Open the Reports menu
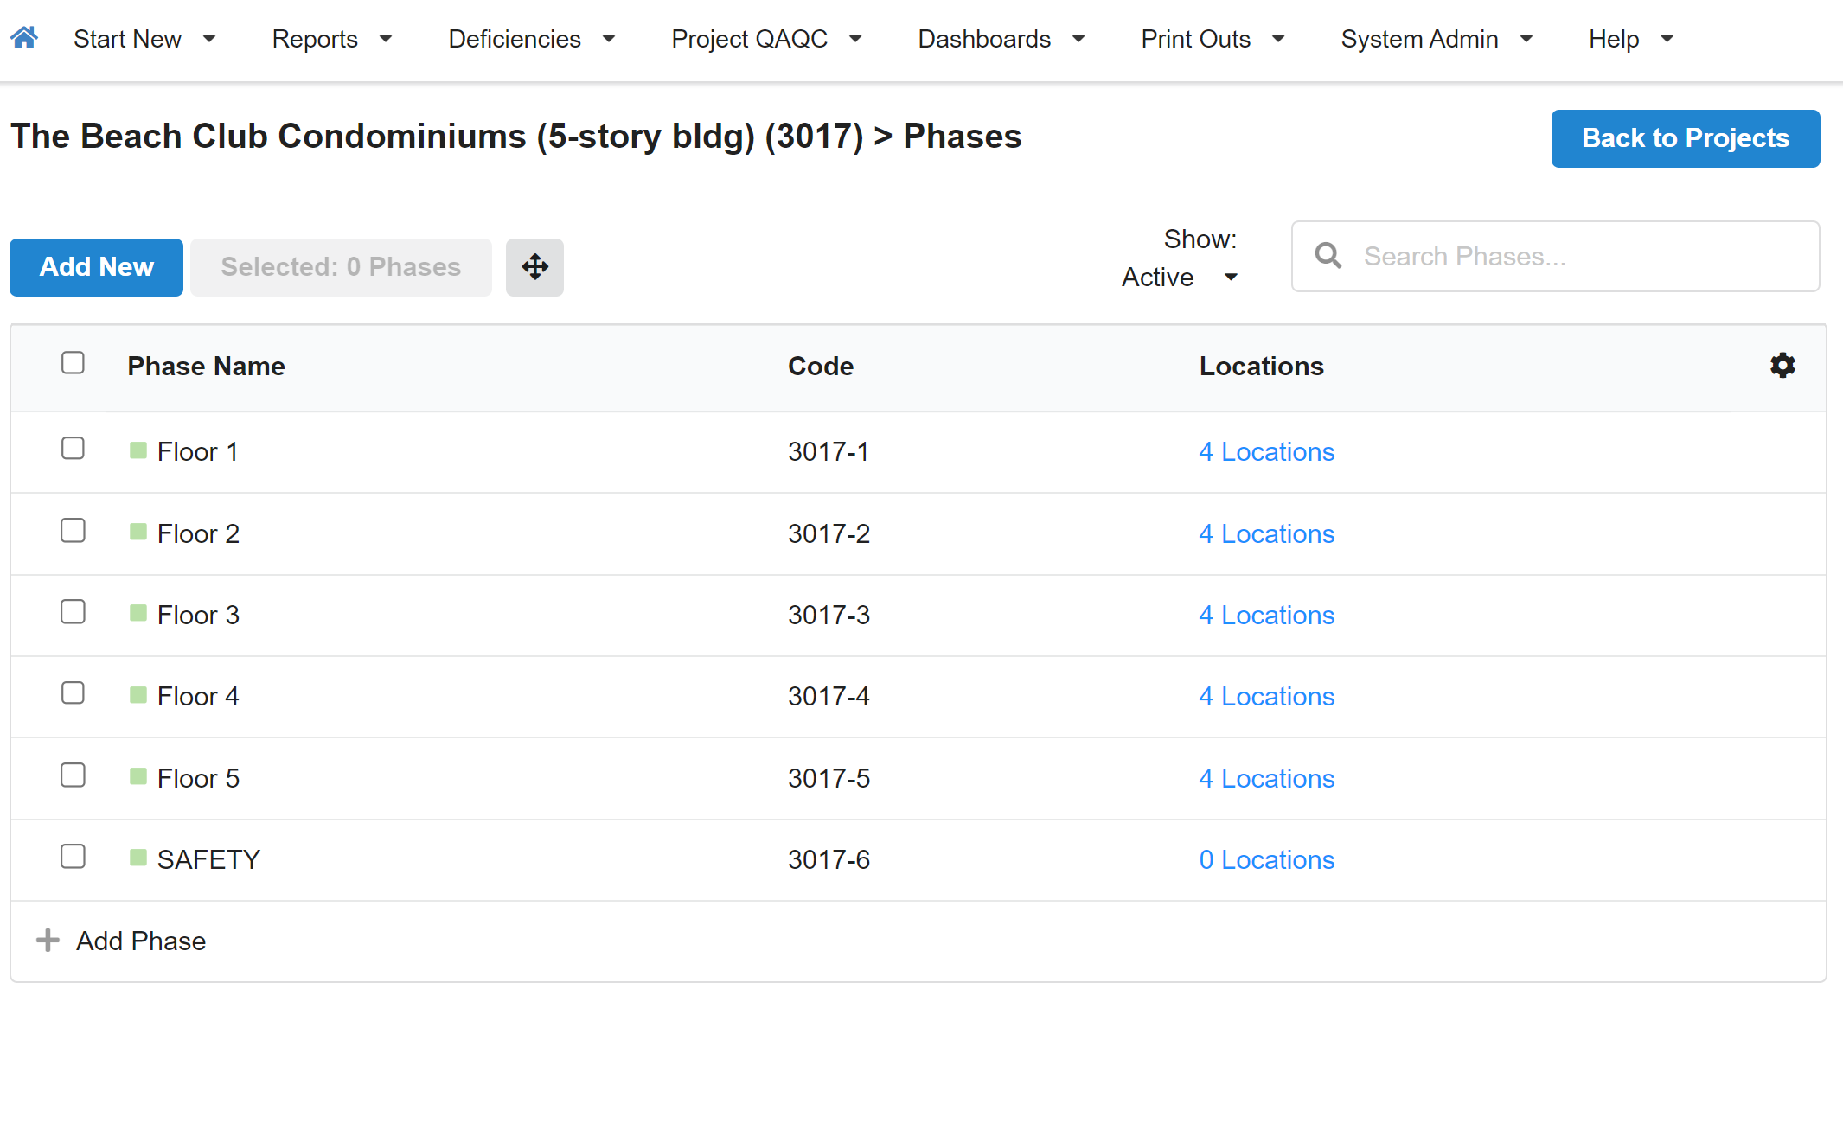This screenshot has width=1843, height=1123. click(x=332, y=39)
